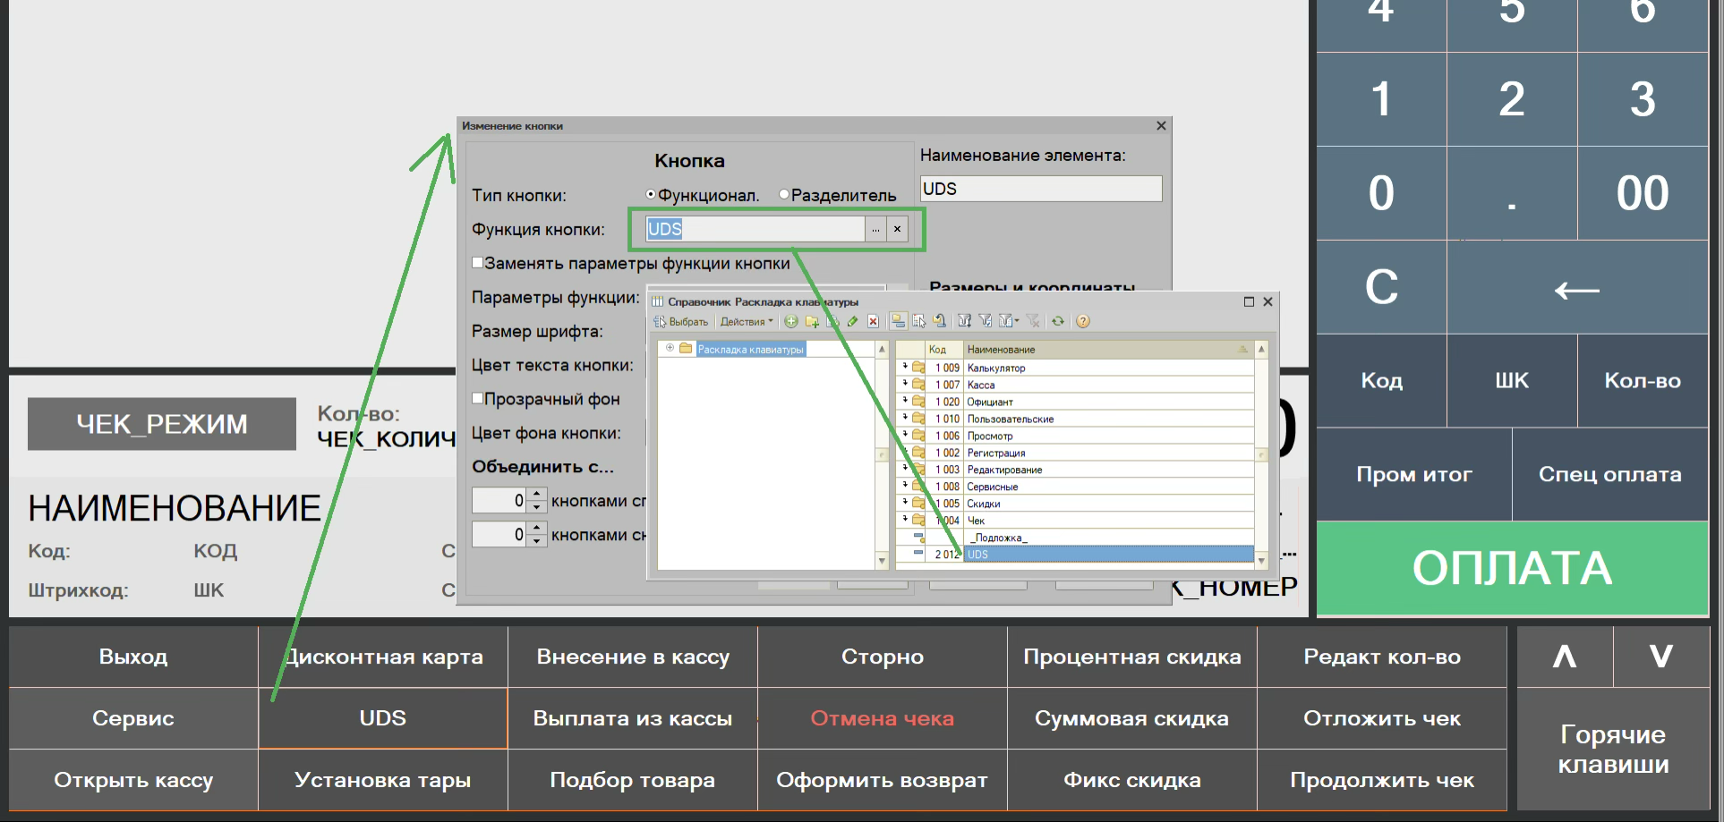Click the ellipsis button of Функция кнопки field
The height and width of the screenshot is (822, 1724).
point(875,229)
